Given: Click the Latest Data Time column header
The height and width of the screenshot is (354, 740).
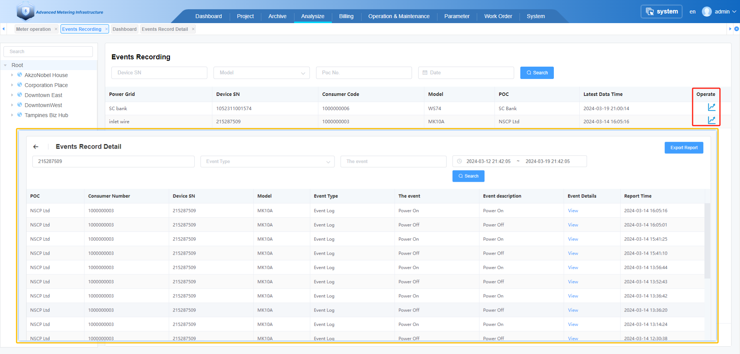Looking at the screenshot, I should pyautogui.click(x=603, y=94).
